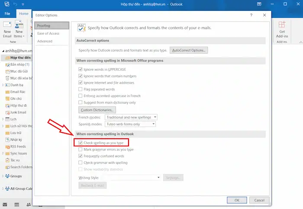Select the Ghi chú notes icon

click(7, 99)
